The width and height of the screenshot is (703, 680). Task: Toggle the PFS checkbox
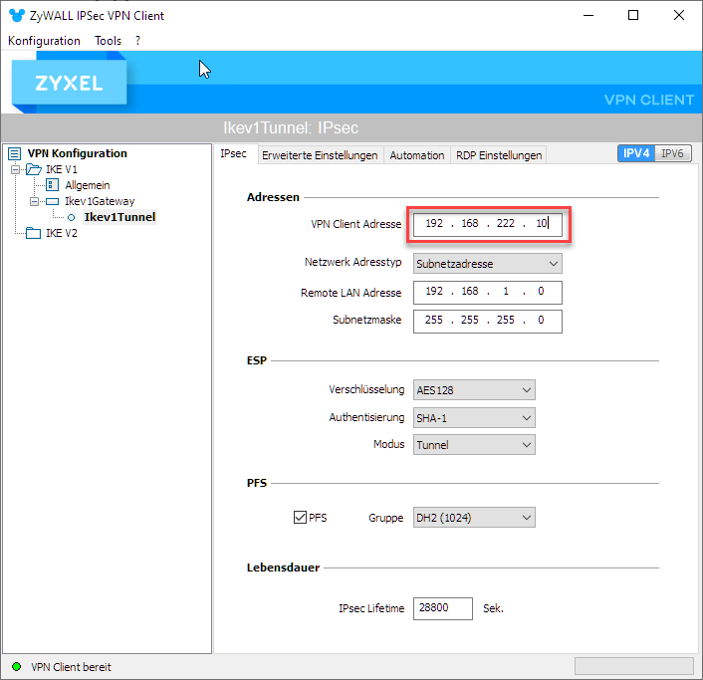pyautogui.click(x=300, y=518)
